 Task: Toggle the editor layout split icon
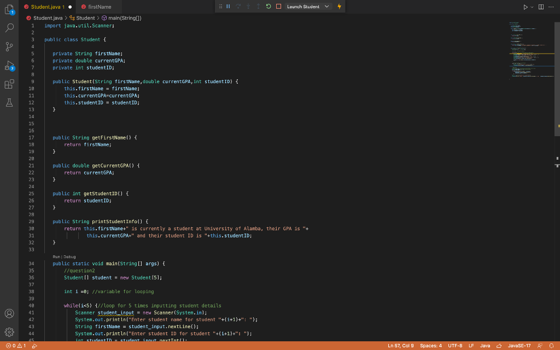point(540,6)
